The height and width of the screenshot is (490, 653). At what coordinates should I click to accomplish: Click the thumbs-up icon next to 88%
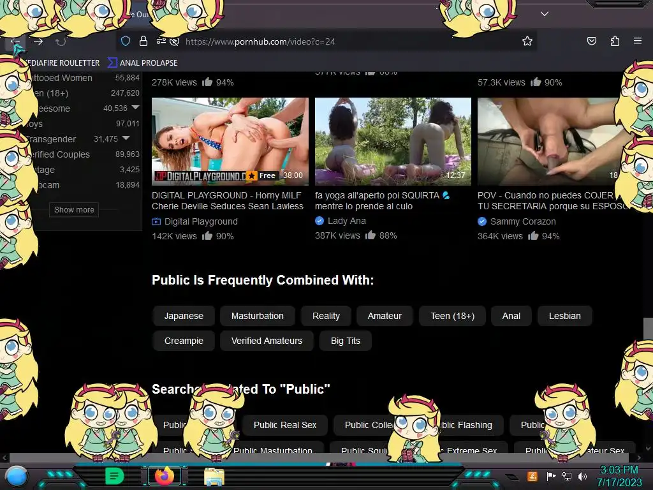pyautogui.click(x=371, y=235)
